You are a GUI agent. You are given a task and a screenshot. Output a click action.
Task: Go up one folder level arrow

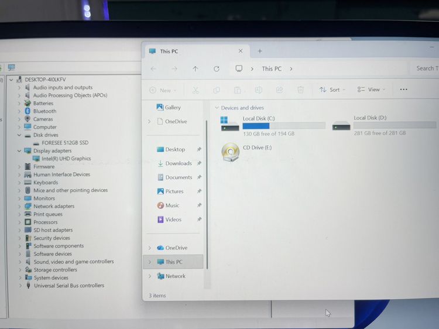(195, 68)
